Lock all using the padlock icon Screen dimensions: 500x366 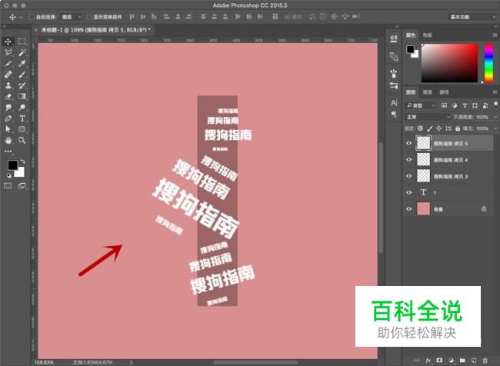tap(458, 128)
